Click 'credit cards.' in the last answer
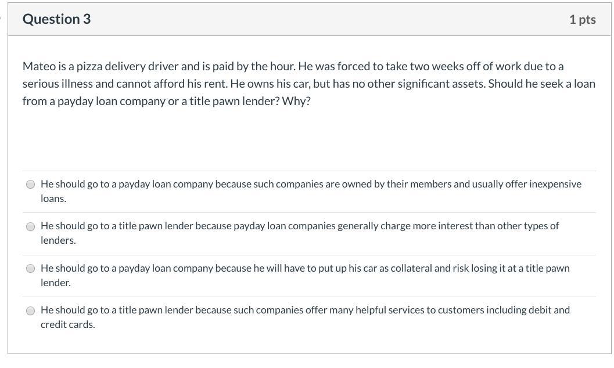Image resolution: width=614 pixels, height=368 pixels. click(67, 324)
